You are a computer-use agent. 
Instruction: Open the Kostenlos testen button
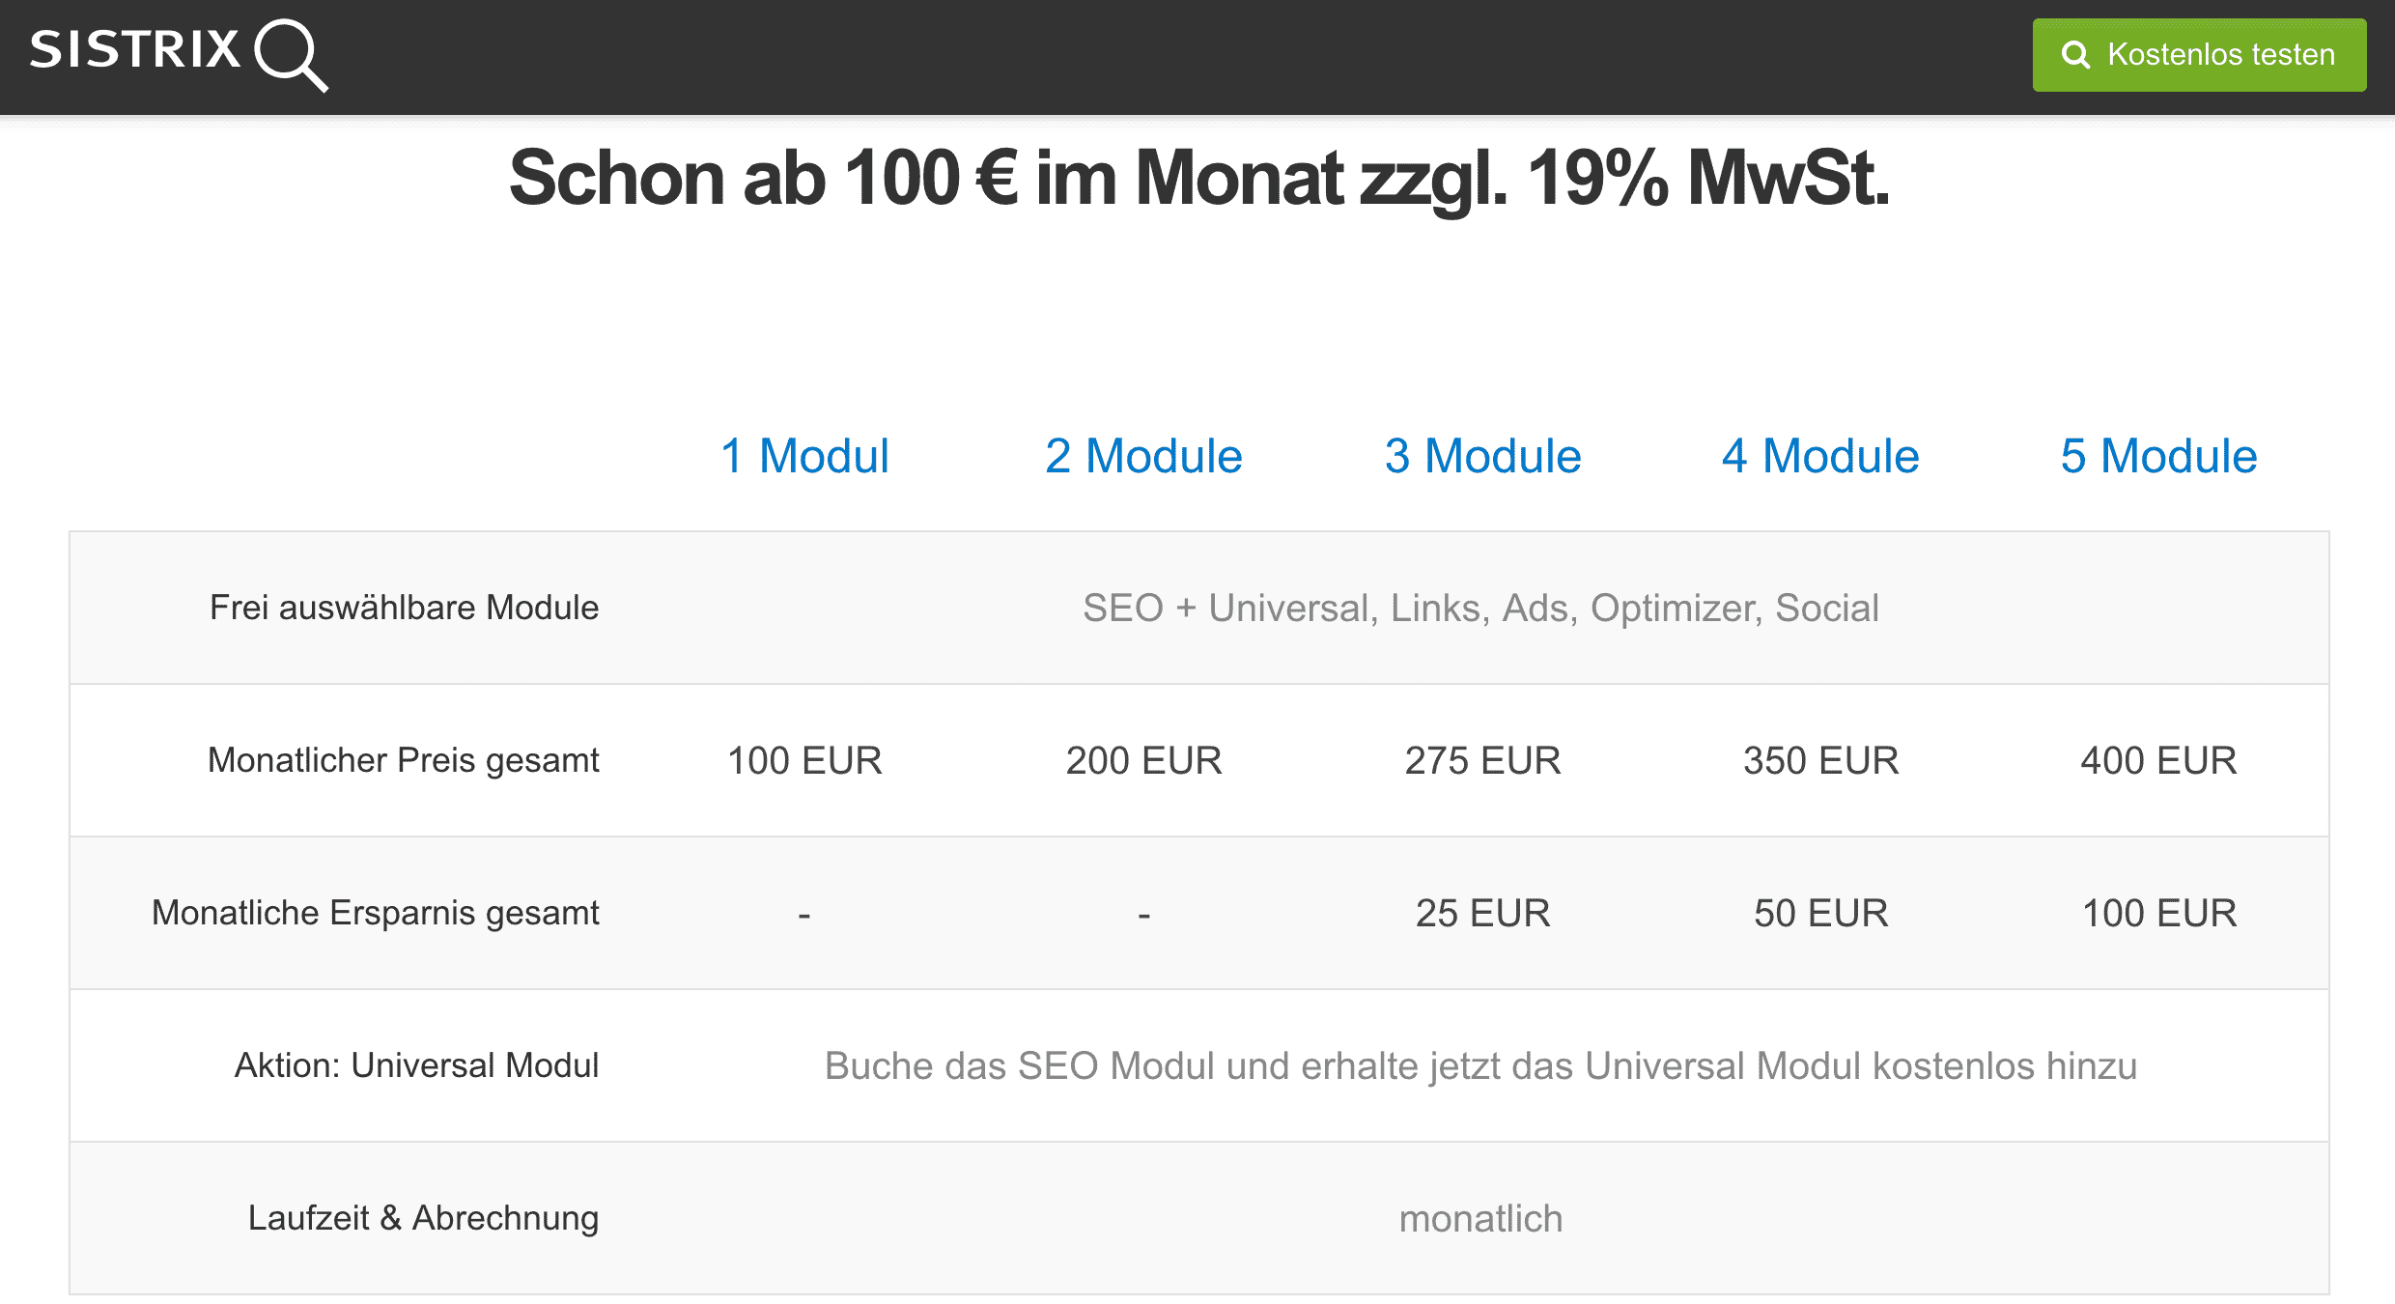(x=2199, y=55)
